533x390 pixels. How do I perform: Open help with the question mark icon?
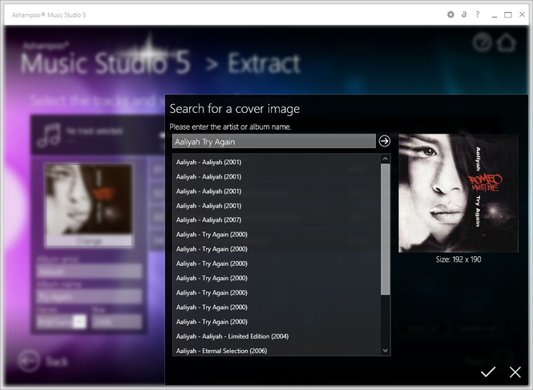point(477,14)
